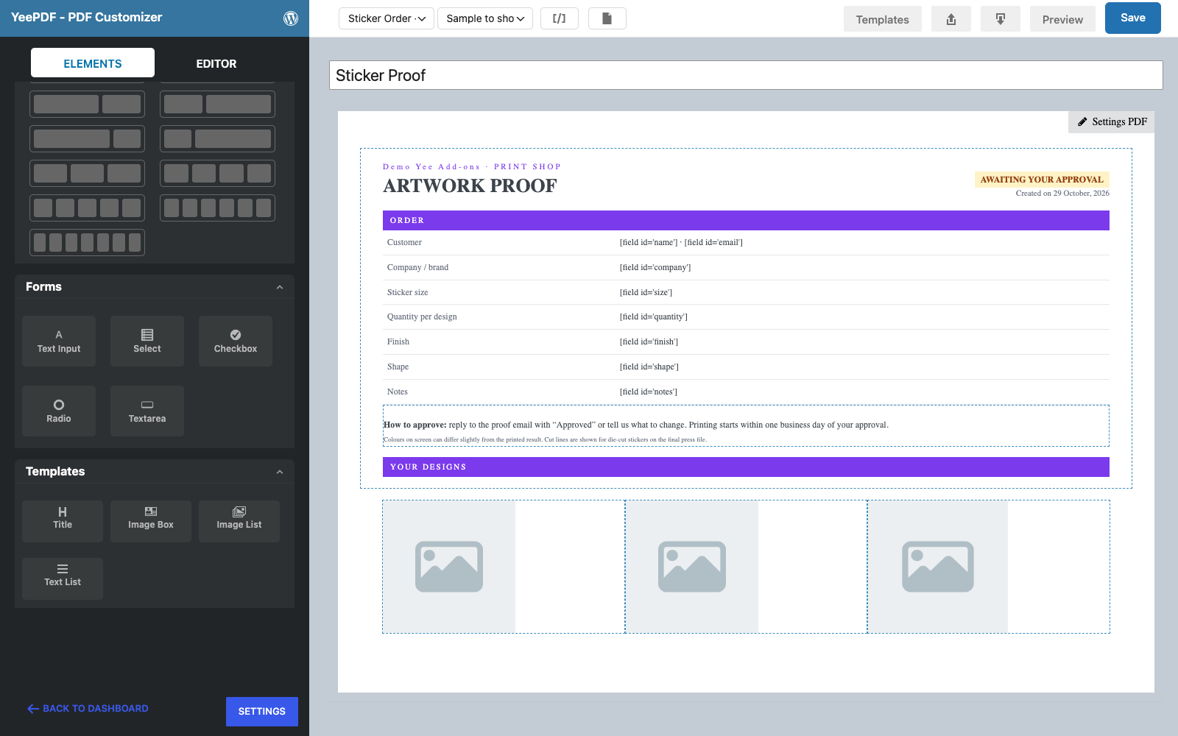Viewport: 1178px width, 736px height.
Task: Click the AWAITING YOUR APPROVAL badge
Action: point(1042,180)
